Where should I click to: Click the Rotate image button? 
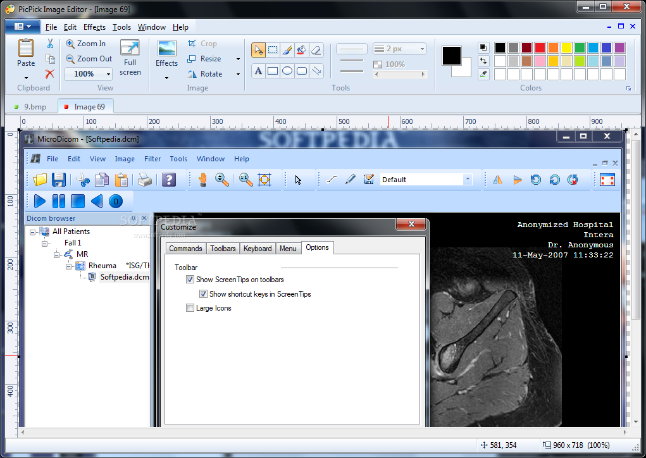pyautogui.click(x=205, y=74)
